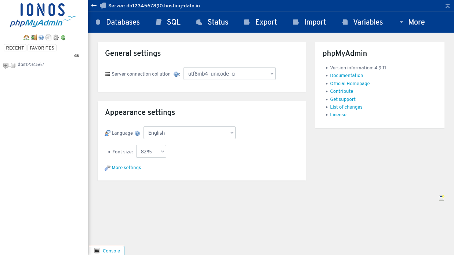Image resolution: width=454 pixels, height=255 pixels.
Task: Open the Databases menu
Action: click(123, 22)
